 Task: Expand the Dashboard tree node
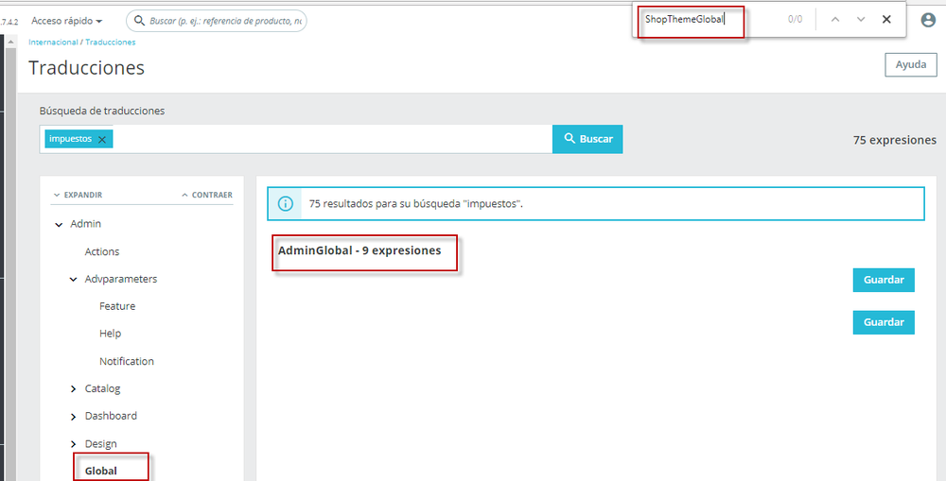tap(73, 417)
